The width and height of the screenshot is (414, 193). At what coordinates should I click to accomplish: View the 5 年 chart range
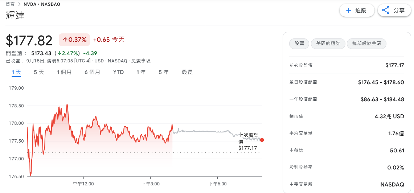pyautogui.click(x=164, y=72)
